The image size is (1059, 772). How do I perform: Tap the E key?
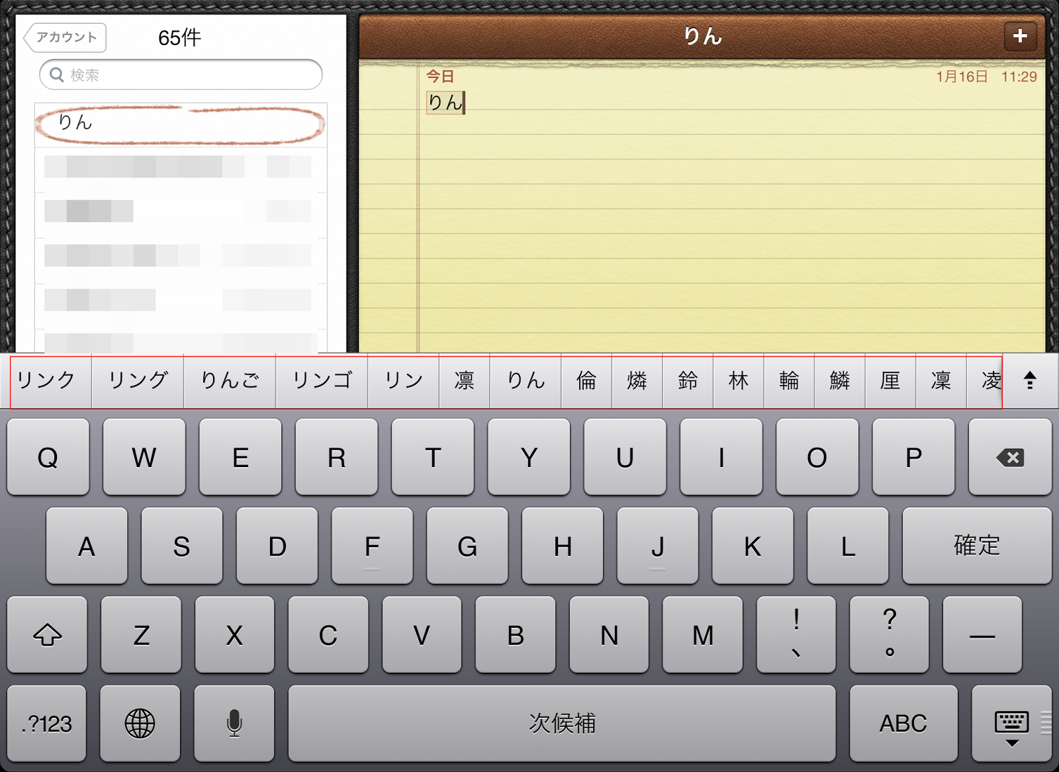(x=240, y=457)
